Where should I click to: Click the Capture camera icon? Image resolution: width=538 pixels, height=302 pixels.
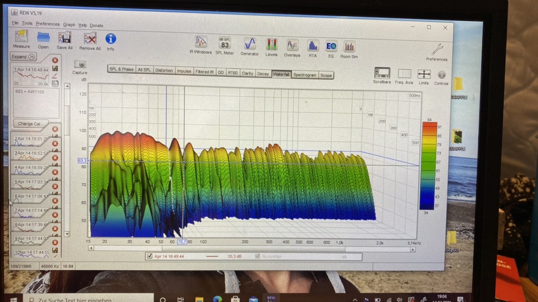(x=80, y=64)
